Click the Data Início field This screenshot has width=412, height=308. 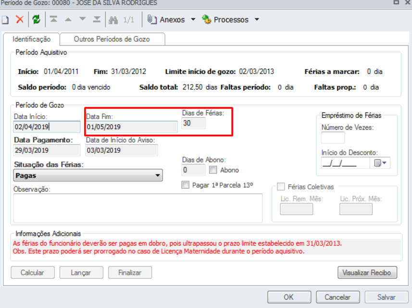(x=47, y=127)
